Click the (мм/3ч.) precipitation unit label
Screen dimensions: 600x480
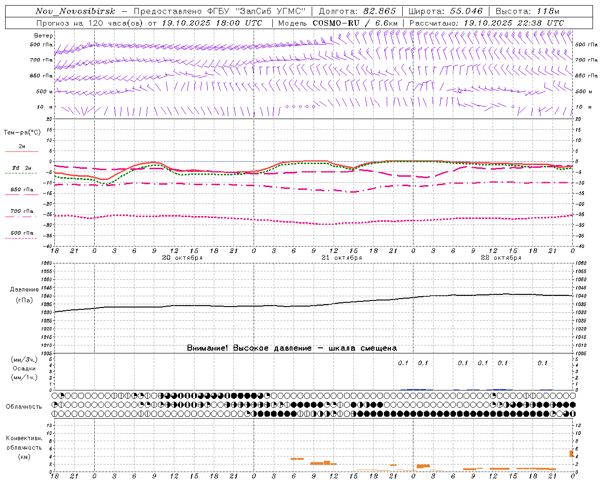click(24, 360)
